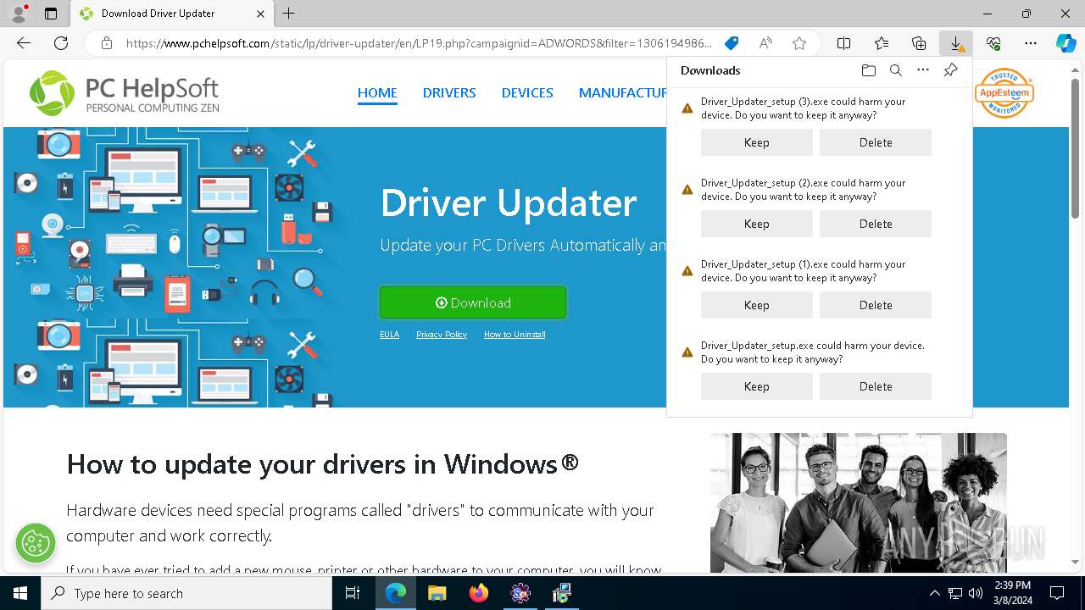The image size is (1085, 610).
Task: Click the team photo image
Action: (x=859, y=502)
